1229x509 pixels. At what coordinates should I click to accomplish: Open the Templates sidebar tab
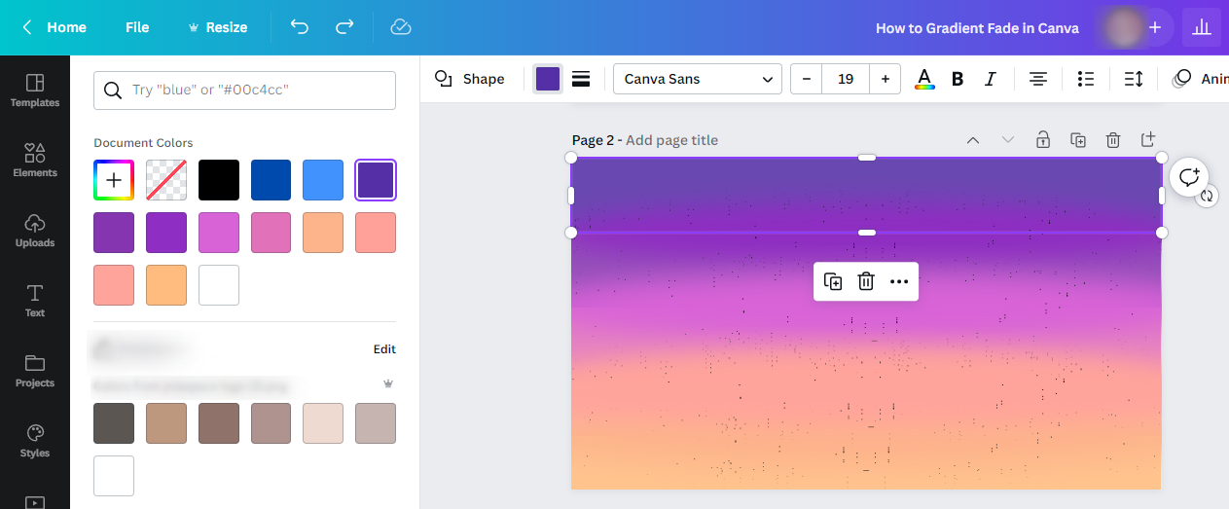tap(35, 90)
